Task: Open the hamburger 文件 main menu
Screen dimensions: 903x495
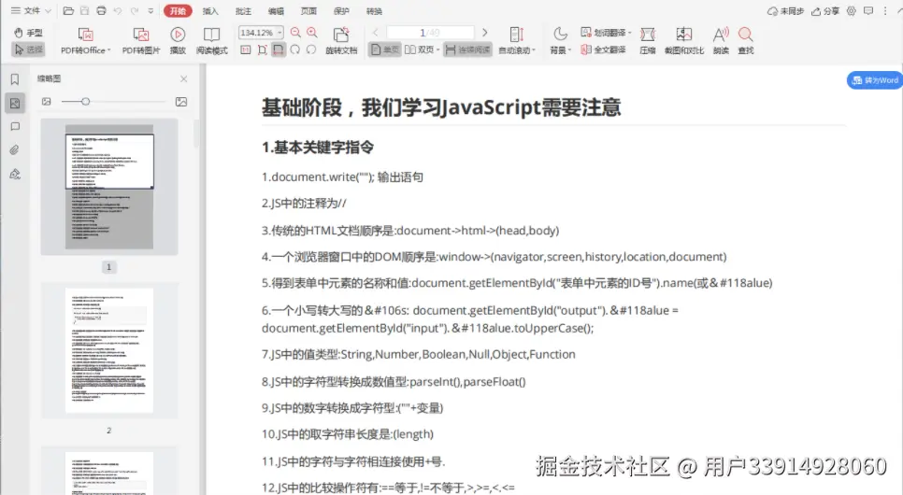Action: click(25, 11)
